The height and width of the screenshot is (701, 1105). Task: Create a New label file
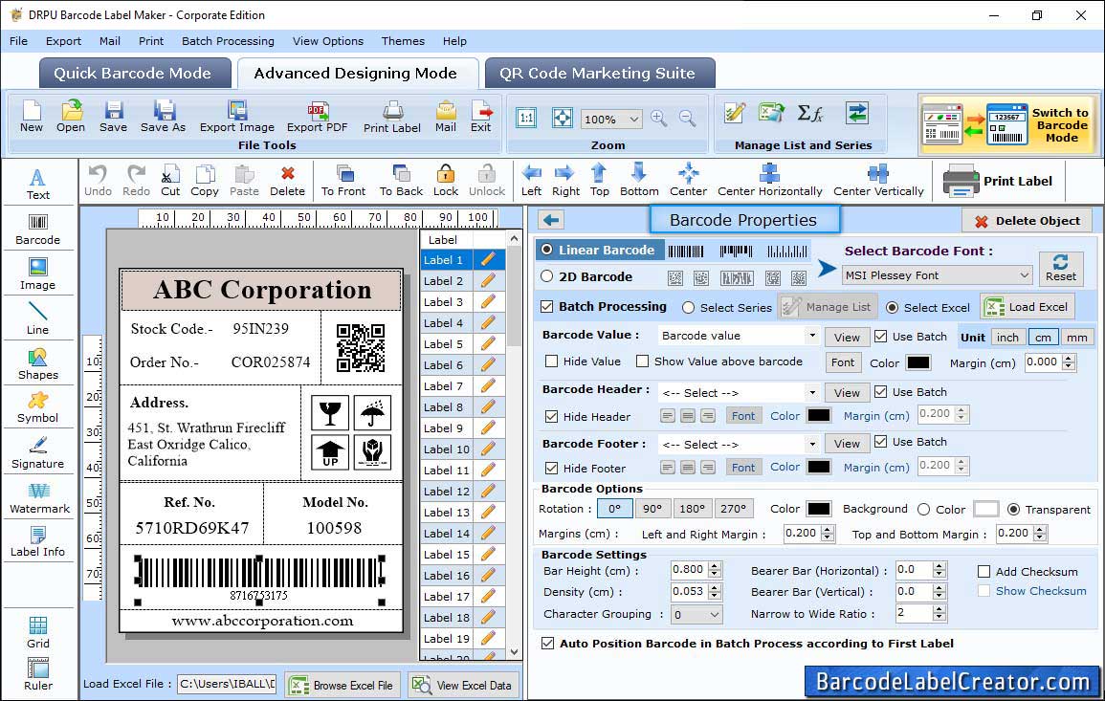[31, 117]
